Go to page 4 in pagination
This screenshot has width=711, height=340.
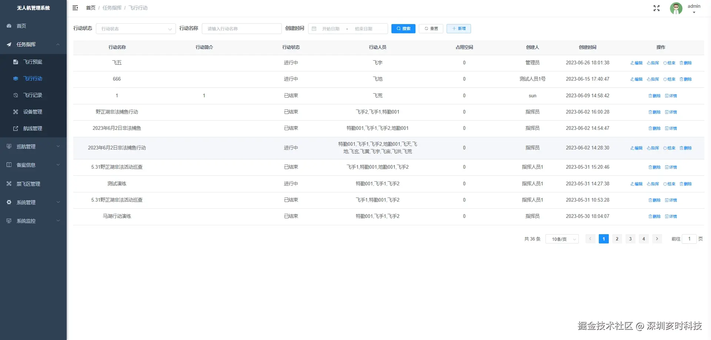644,239
